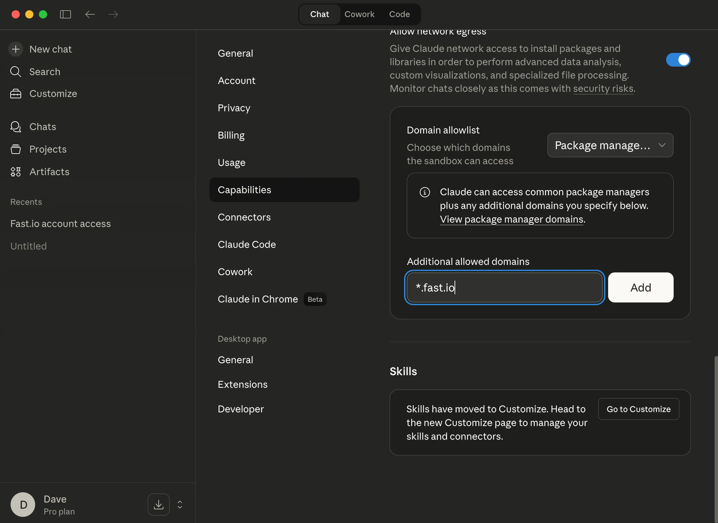Viewport: 718px width, 523px height.
Task: Open Search in the sidebar
Action: pyautogui.click(x=45, y=72)
